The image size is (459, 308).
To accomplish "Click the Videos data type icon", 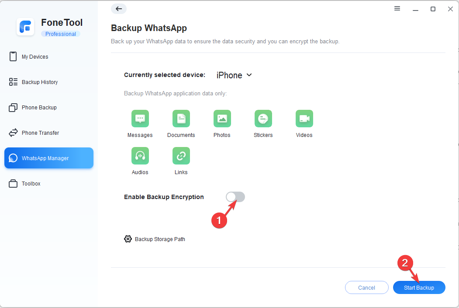I will [304, 119].
